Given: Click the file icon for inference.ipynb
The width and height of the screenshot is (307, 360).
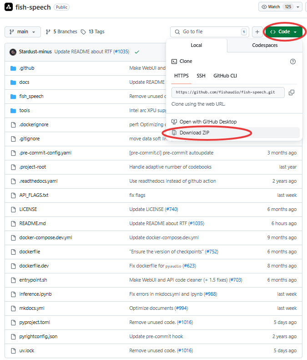Looking at the screenshot, I should pos(13,294).
